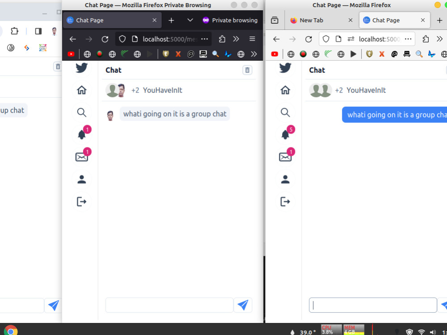Click logout icon in private browsing window sidebar

81,201
